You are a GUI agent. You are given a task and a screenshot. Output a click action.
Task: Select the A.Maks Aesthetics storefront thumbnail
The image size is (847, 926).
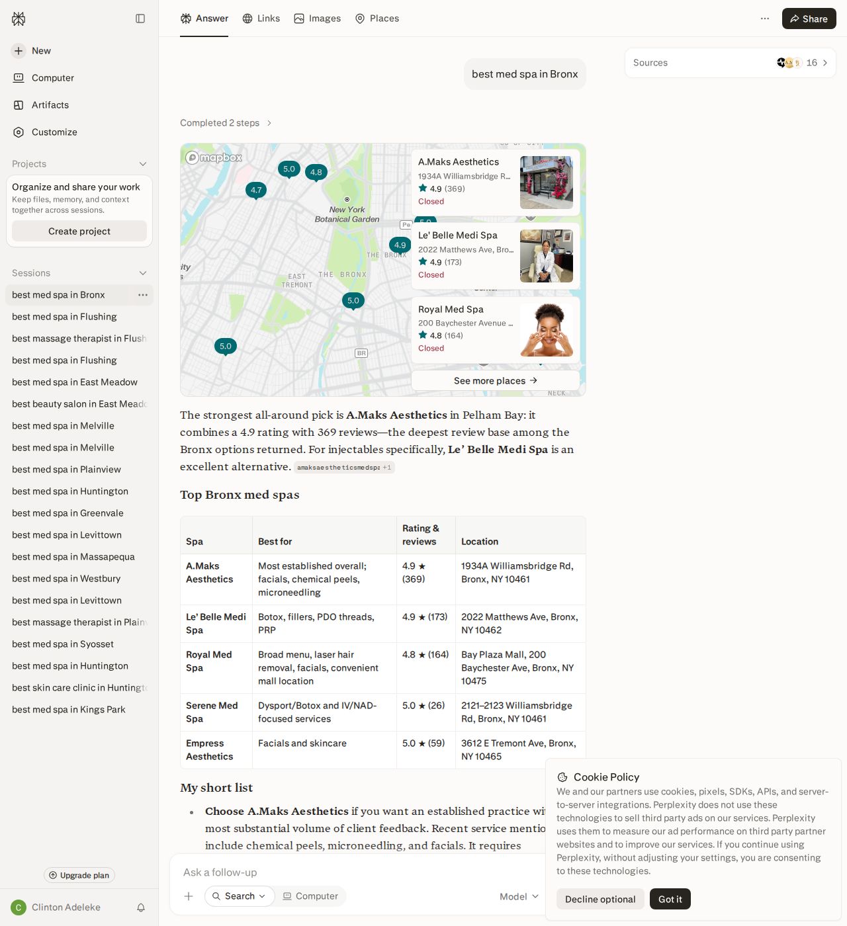pyautogui.click(x=547, y=183)
